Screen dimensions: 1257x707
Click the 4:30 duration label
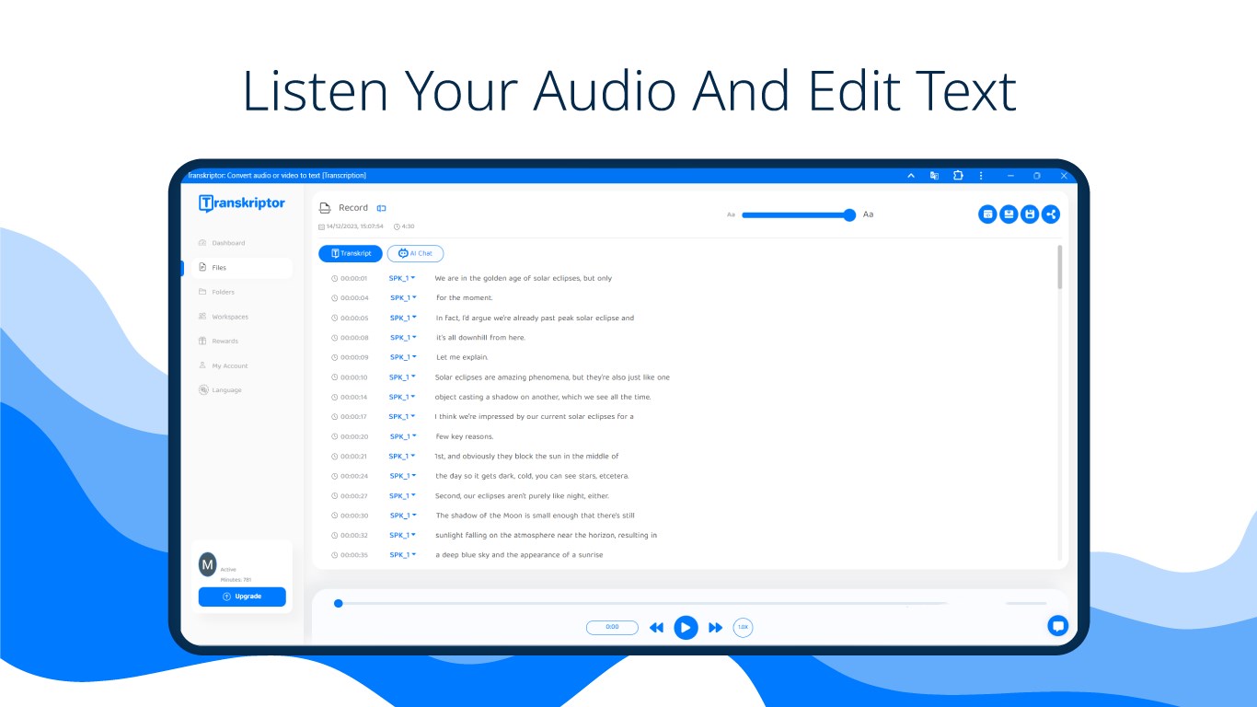tap(404, 226)
